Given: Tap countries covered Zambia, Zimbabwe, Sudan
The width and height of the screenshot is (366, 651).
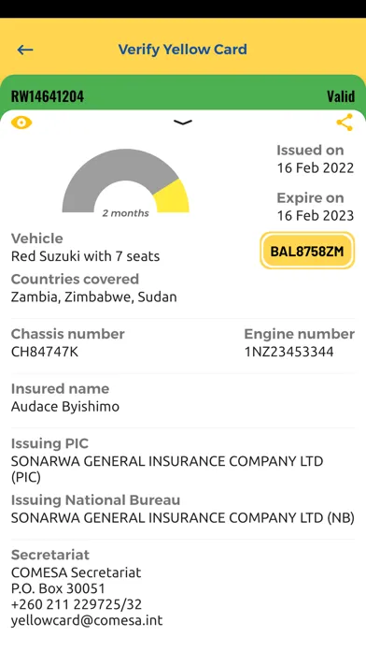Looking at the screenshot, I should (x=93, y=297).
